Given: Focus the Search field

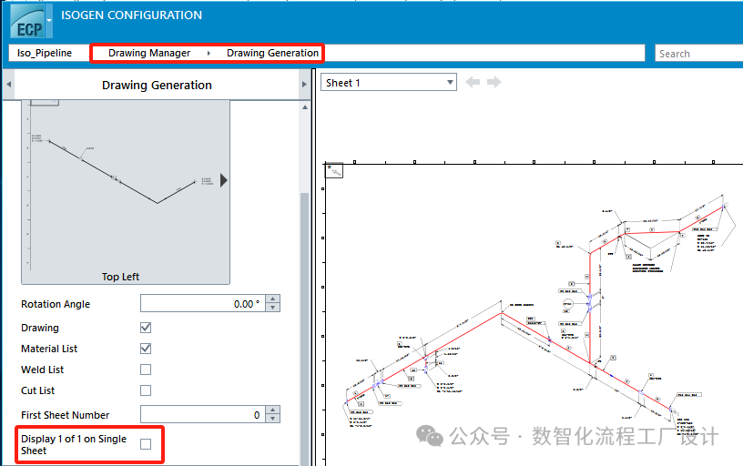Looking at the screenshot, I should (x=698, y=54).
